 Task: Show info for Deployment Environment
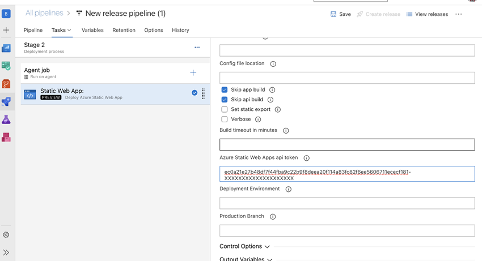288,189
